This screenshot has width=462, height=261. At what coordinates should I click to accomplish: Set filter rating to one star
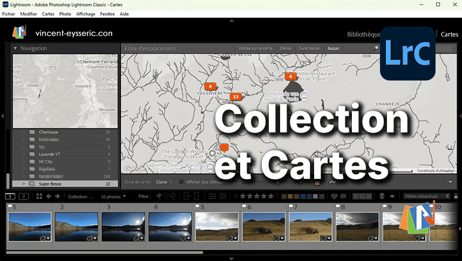[243, 196]
